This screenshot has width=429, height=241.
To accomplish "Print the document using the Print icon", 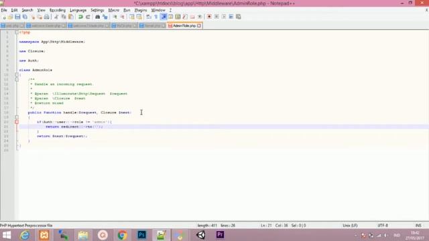I will point(47,17).
